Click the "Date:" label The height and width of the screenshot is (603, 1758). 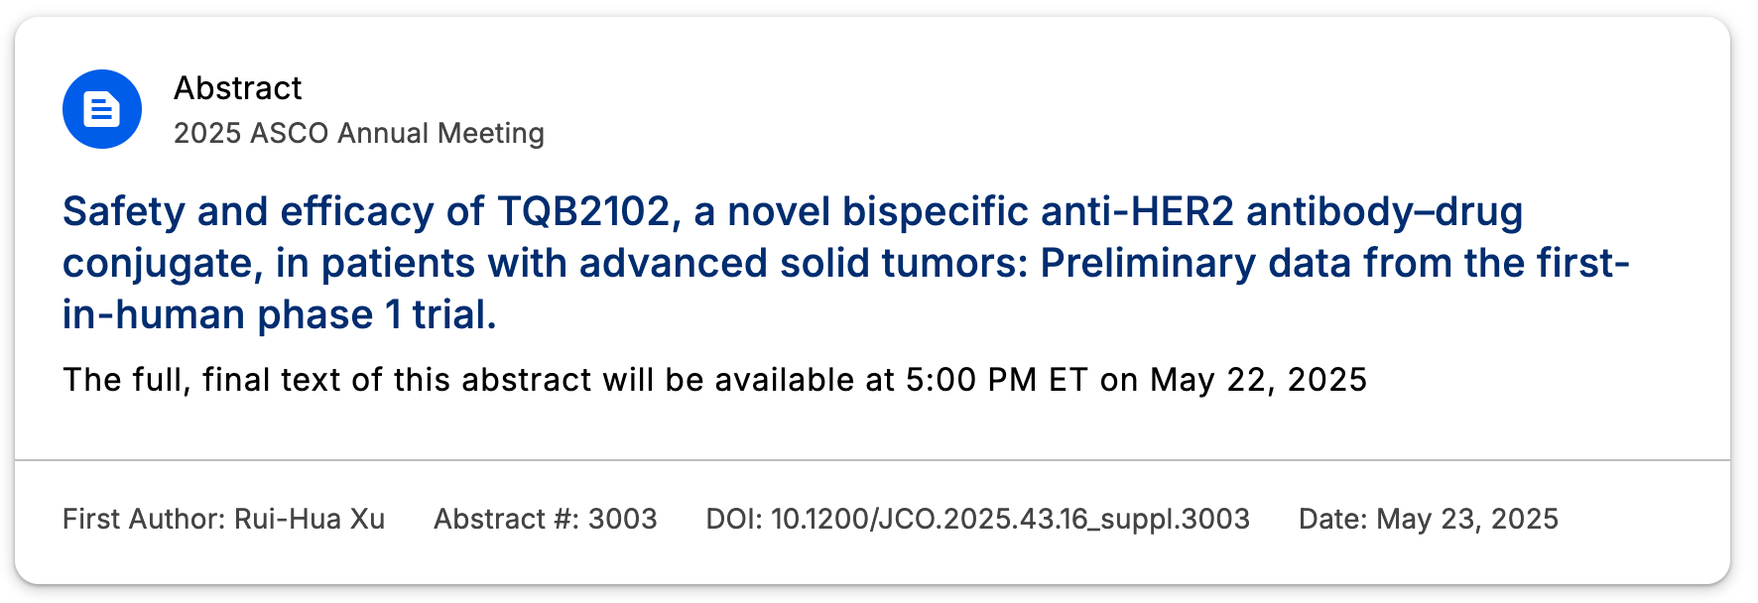[1333, 519]
